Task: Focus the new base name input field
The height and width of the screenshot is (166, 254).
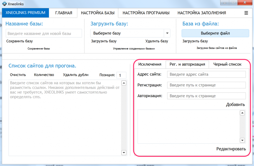Action: pyautogui.click(x=44, y=33)
